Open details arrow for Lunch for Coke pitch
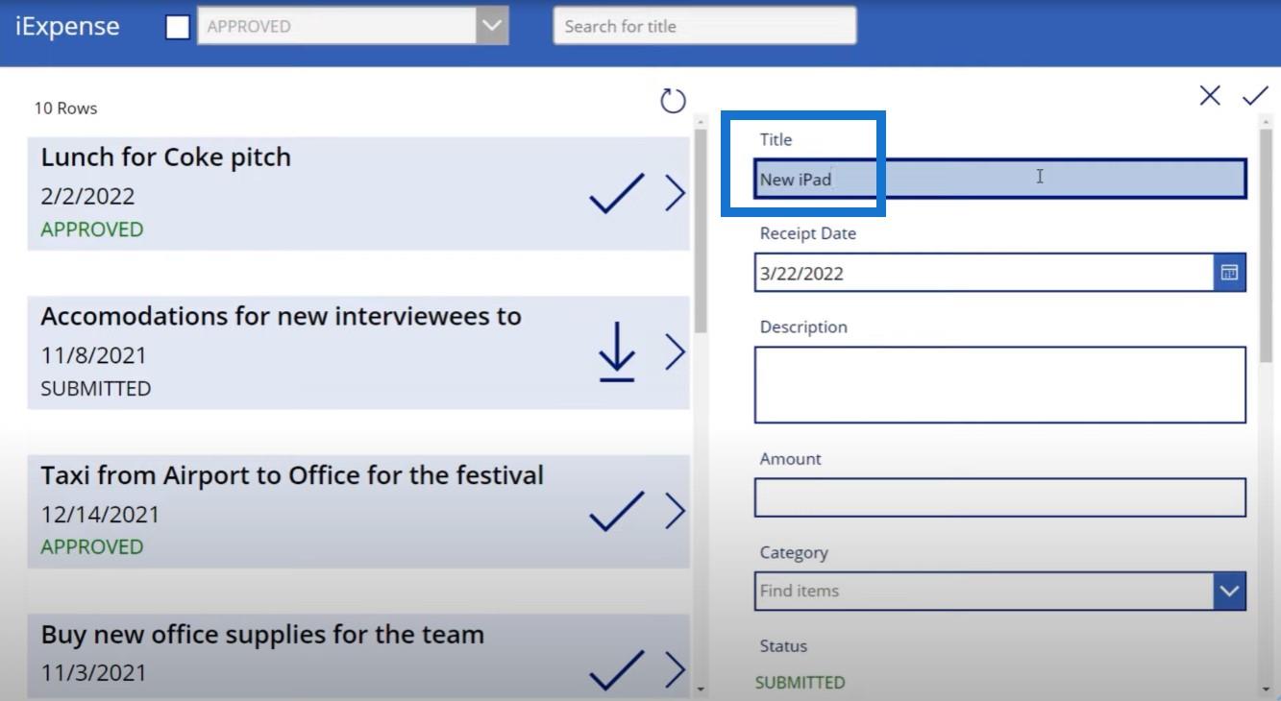Viewport: 1281px width, 701px height. click(675, 193)
